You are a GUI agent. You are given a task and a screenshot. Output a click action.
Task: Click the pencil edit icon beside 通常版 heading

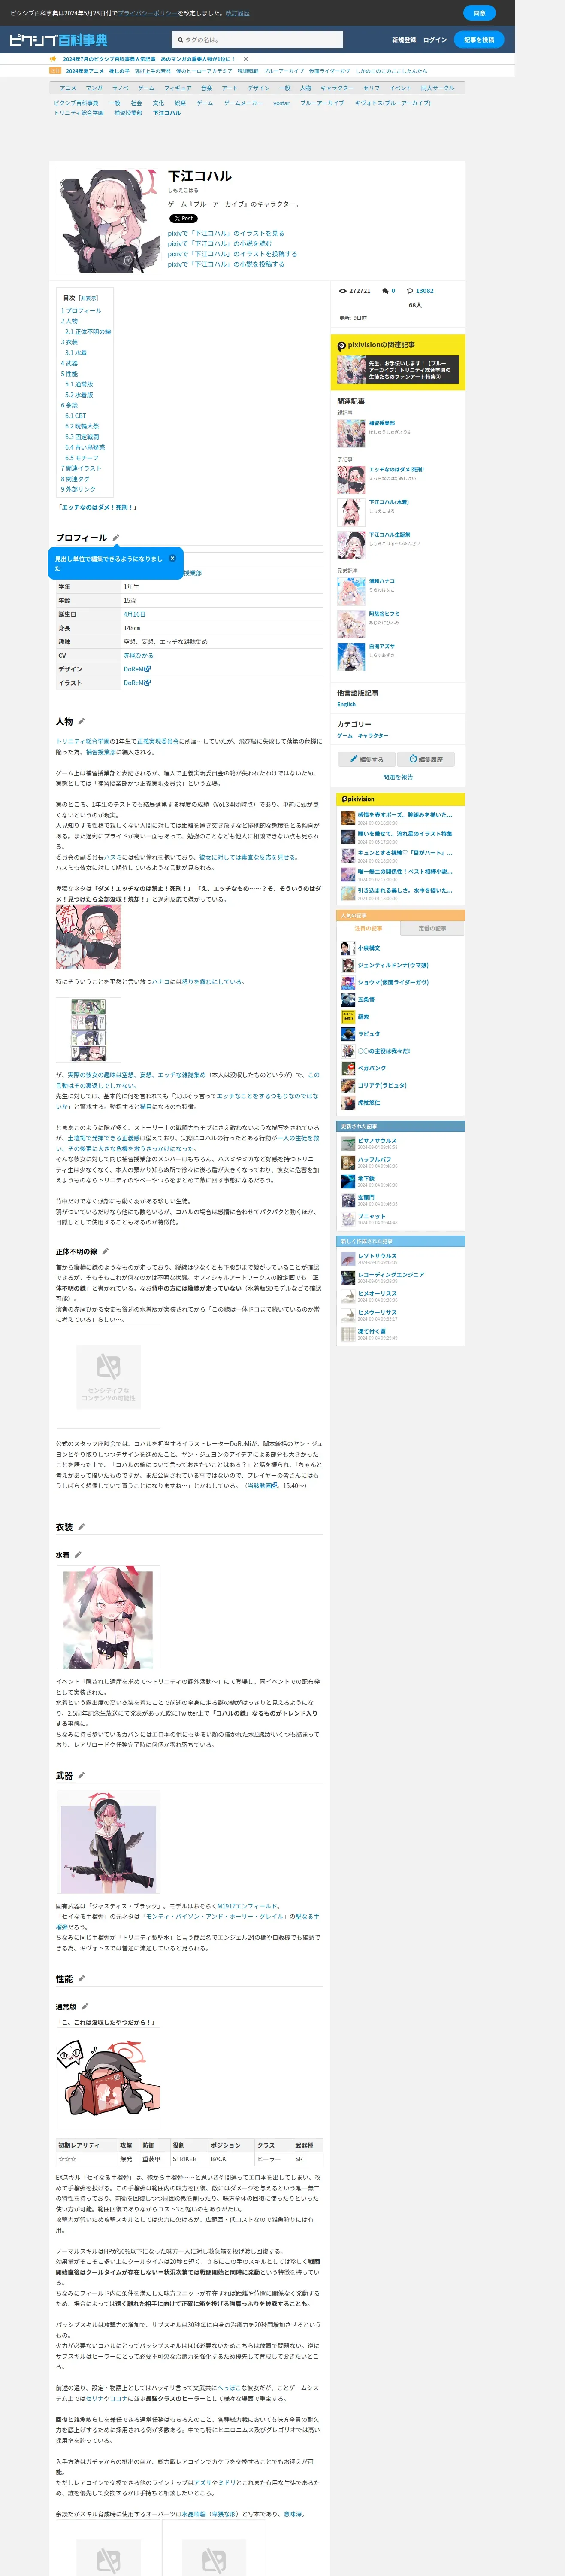pyautogui.click(x=85, y=2007)
